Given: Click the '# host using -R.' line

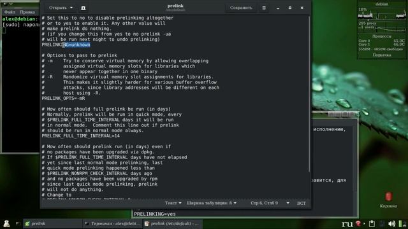Looking at the screenshot, I should (x=71, y=93).
